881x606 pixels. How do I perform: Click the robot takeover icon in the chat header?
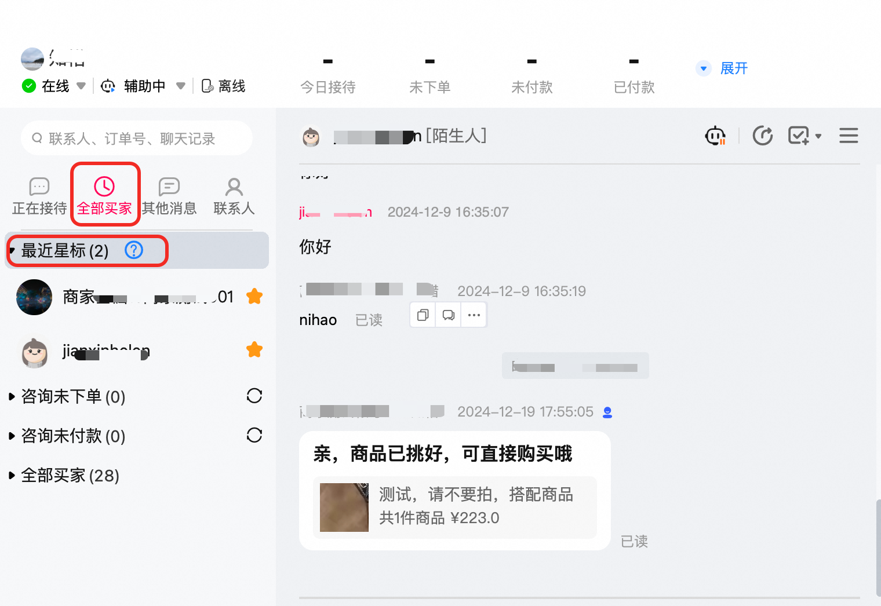click(715, 136)
